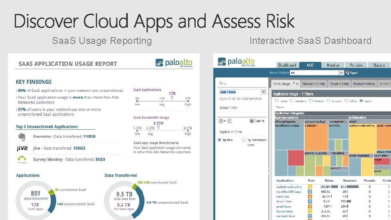Click risk badge for outlook-web-online row
The image size is (391, 220).
coord(310,186)
